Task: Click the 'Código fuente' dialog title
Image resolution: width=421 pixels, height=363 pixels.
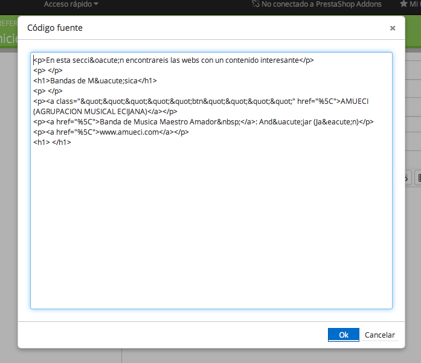Action: 55,28
